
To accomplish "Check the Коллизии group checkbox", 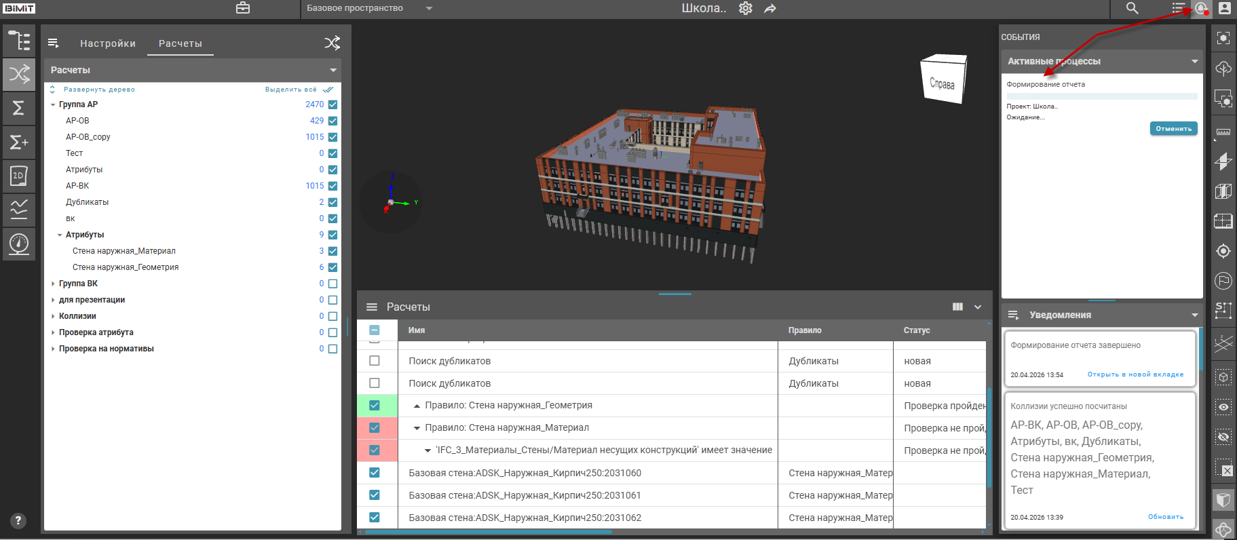I will coord(332,316).
